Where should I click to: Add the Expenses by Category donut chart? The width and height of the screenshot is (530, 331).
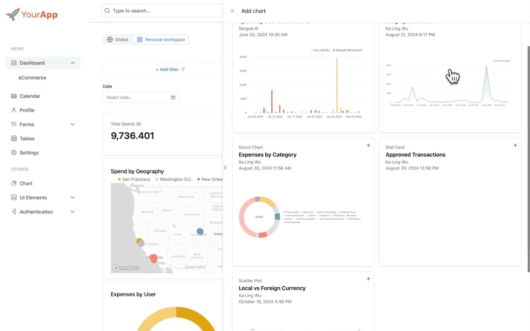[368, 145]
